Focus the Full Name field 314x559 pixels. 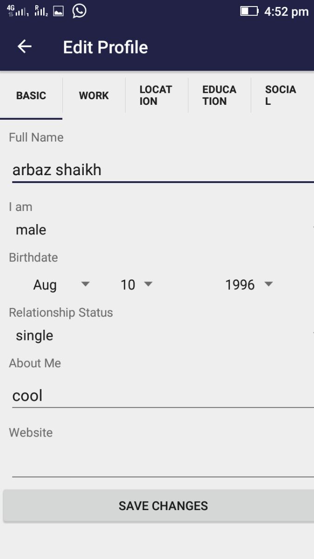163,170
